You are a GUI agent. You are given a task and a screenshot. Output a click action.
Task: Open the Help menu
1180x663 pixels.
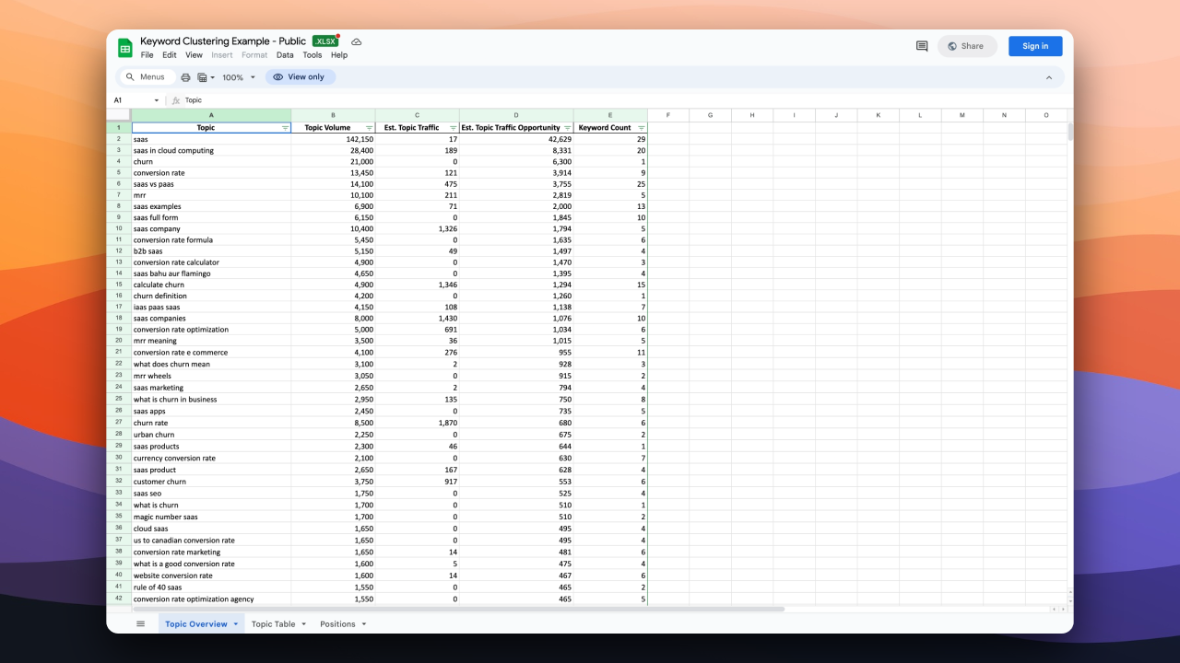(339, 55)
